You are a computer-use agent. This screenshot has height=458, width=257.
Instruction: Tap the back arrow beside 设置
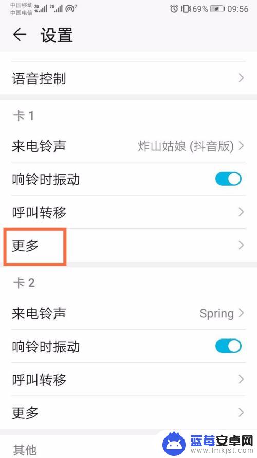pos(20,35)
